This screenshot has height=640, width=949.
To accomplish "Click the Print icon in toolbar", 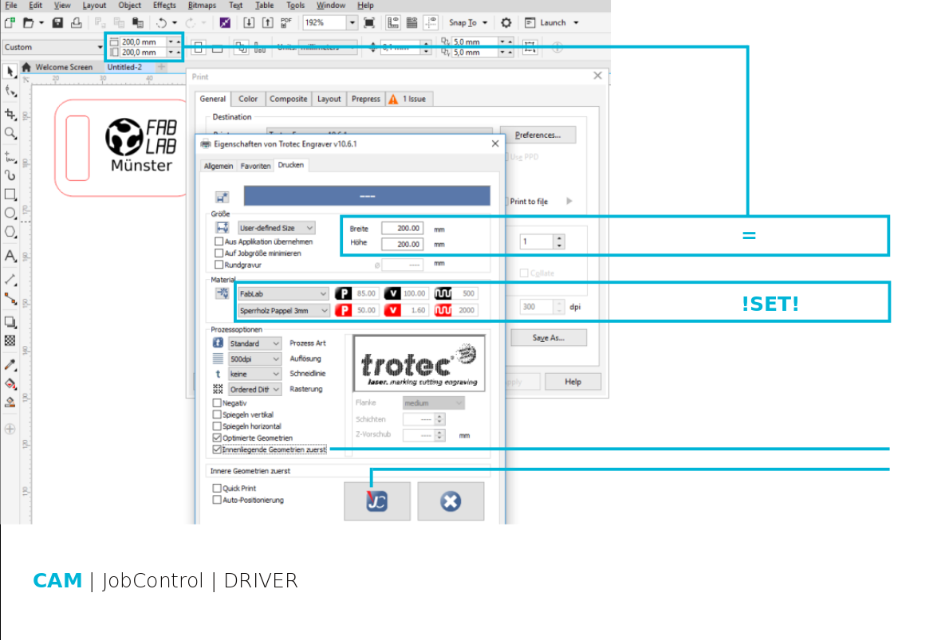I will tap(77, 22).
